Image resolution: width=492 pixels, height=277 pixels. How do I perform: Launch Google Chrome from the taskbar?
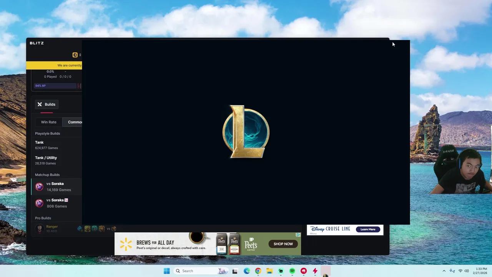[258, 271]
